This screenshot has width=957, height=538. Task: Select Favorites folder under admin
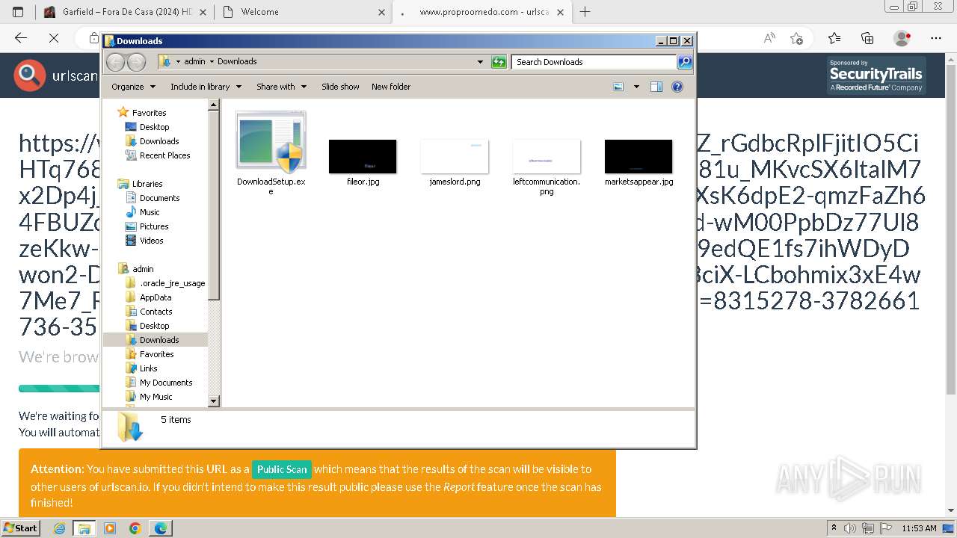tap(156, 354)
